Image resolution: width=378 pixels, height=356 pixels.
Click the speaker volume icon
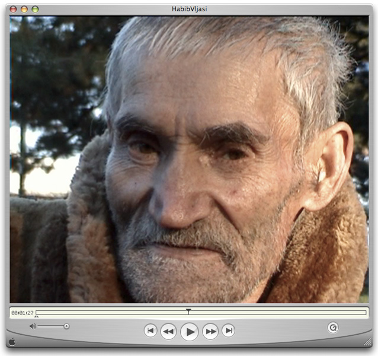[x=33, y=326]
